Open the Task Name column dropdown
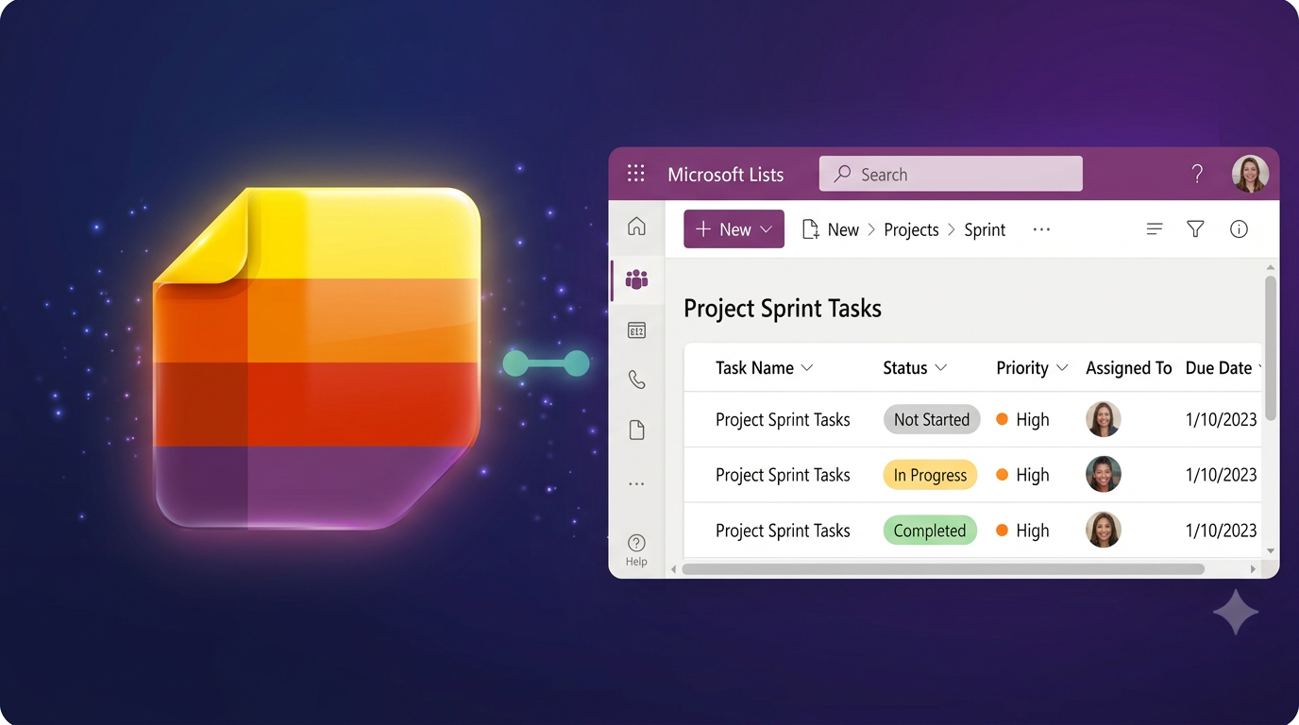 807,368
